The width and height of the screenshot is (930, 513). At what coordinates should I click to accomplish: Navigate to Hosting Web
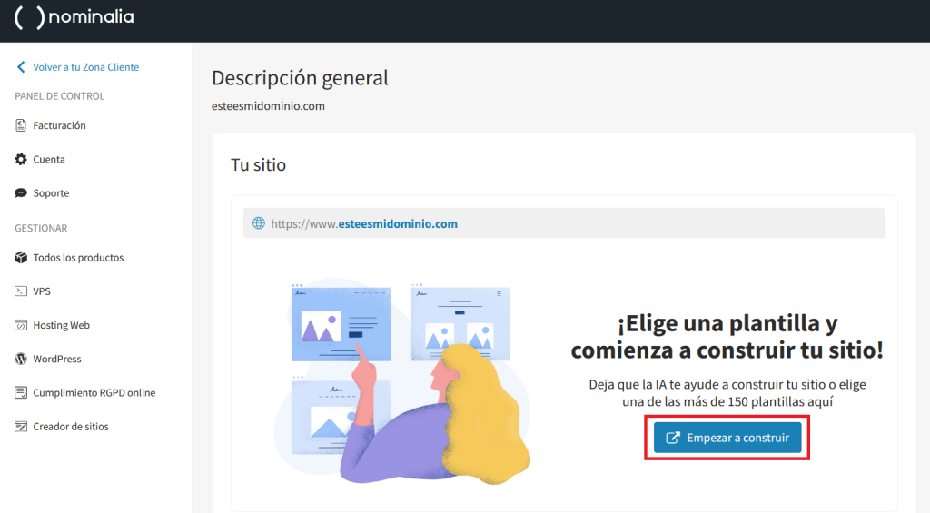(x=61, y=325)
